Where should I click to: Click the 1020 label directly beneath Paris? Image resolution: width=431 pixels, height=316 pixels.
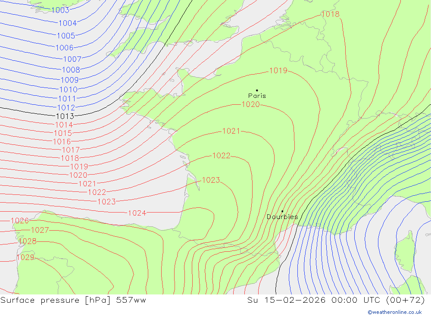[250, 104]
